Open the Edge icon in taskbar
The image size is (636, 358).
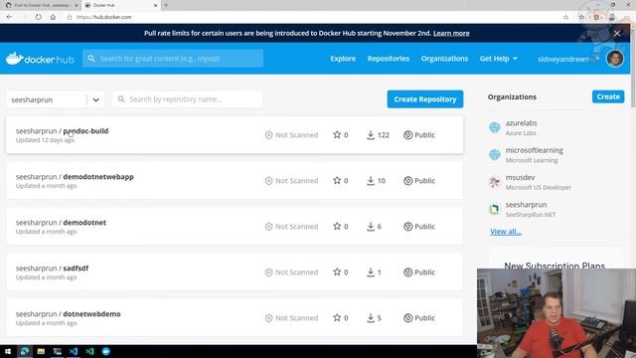click(x=25, y=351)
